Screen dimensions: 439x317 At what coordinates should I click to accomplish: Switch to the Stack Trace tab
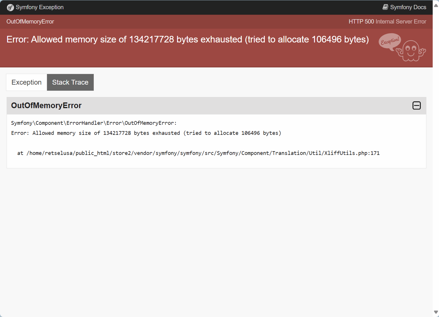(x=70, y=82)
